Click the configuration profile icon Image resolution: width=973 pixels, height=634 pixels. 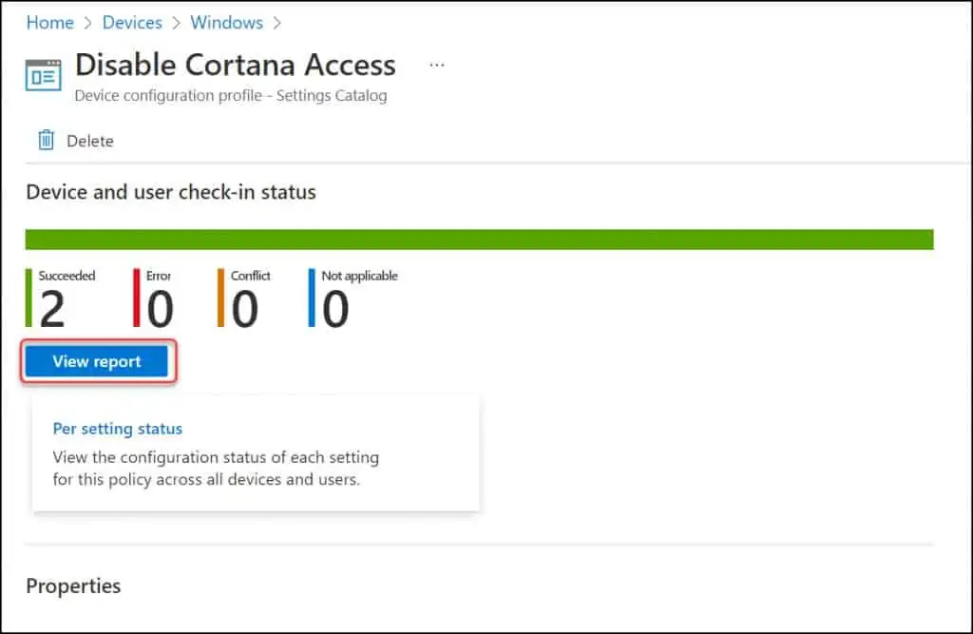click(44, 75)
